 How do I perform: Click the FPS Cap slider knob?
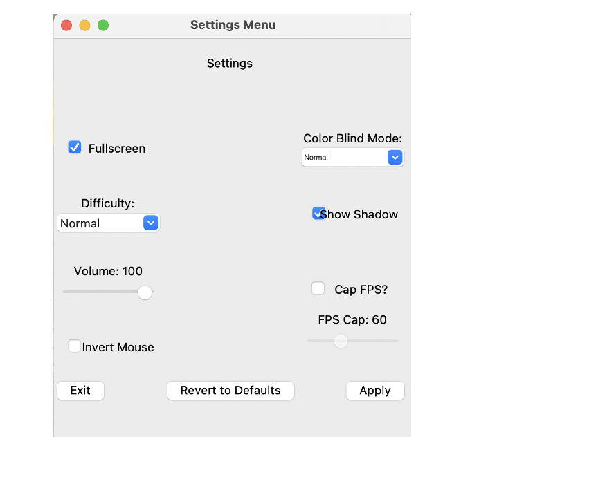(341, 341)
